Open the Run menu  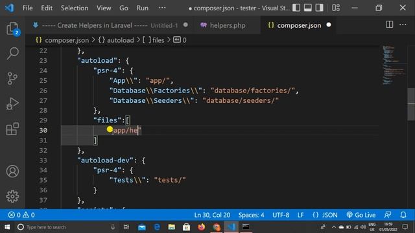pos(143,8)
